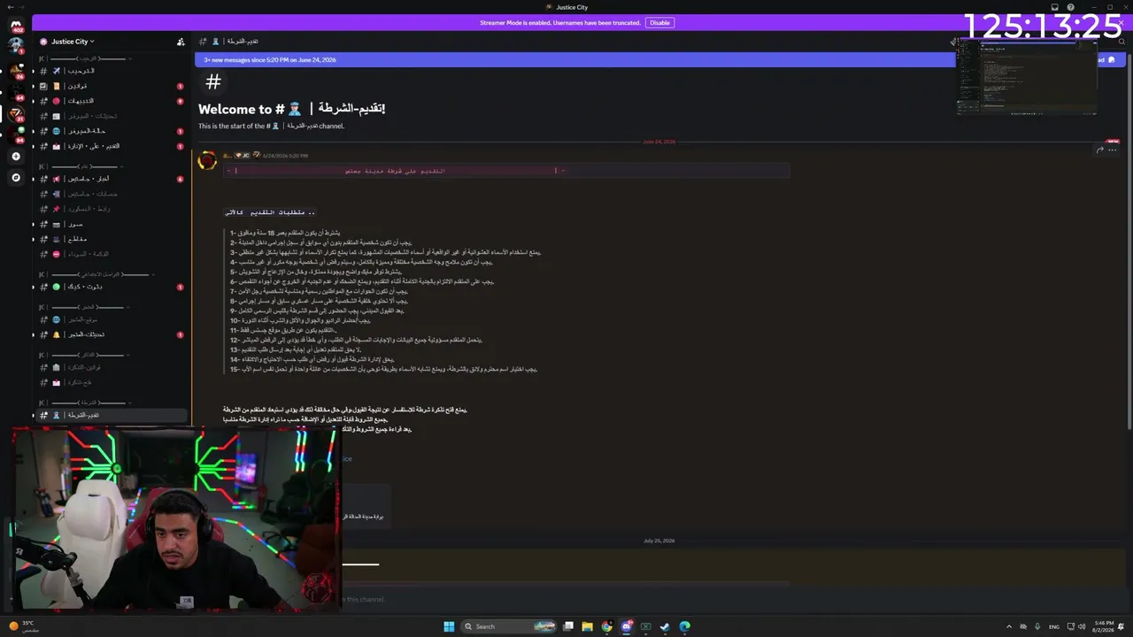Open the بثوث كيك channel
The image size is (1133, 637).
click(112, 287)
